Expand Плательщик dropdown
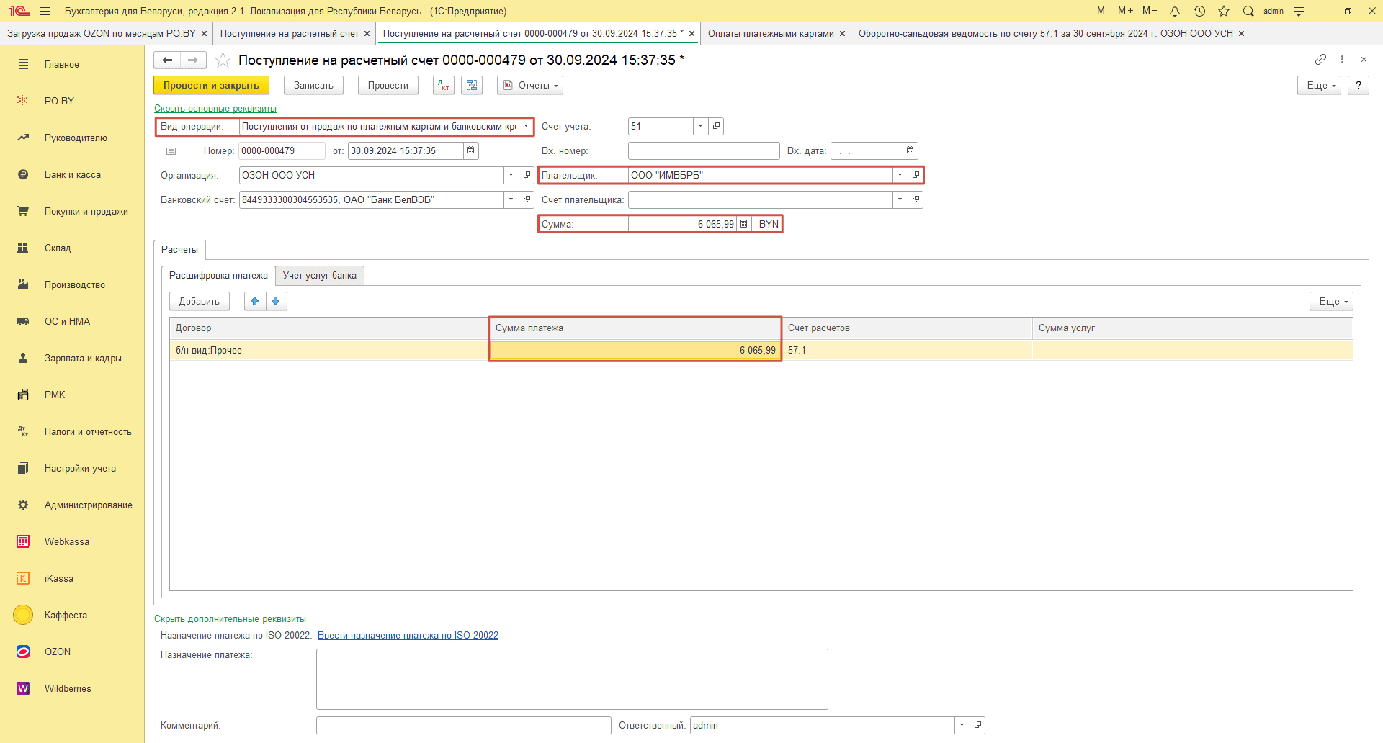 900,175
